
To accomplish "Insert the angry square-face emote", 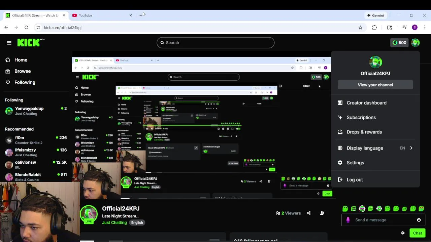I will (x=354, y=209).
